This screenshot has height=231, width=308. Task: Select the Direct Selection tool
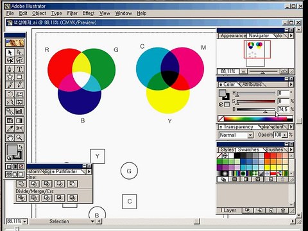point(19,52)
